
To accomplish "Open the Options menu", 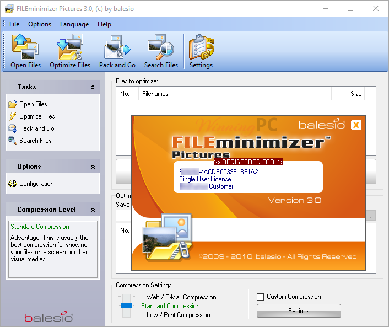I will [x=40, y=24].
